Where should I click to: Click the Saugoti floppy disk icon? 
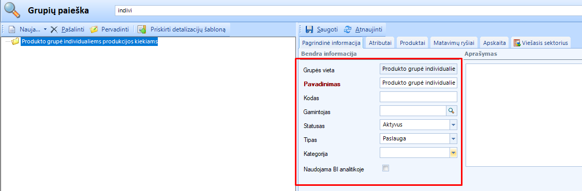pyautogui.click(x=309, y=29)
